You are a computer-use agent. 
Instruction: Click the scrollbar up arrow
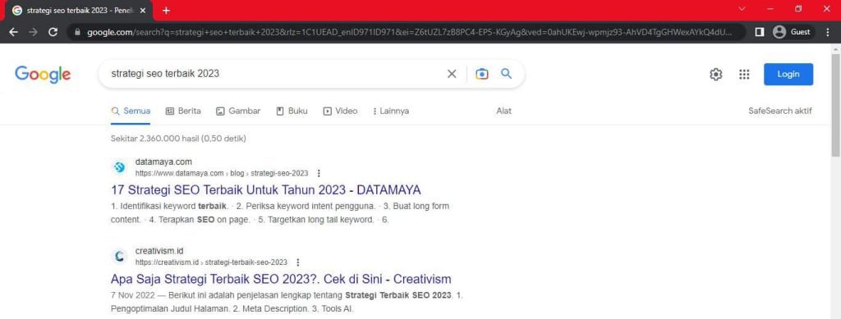tap(835, 48)
